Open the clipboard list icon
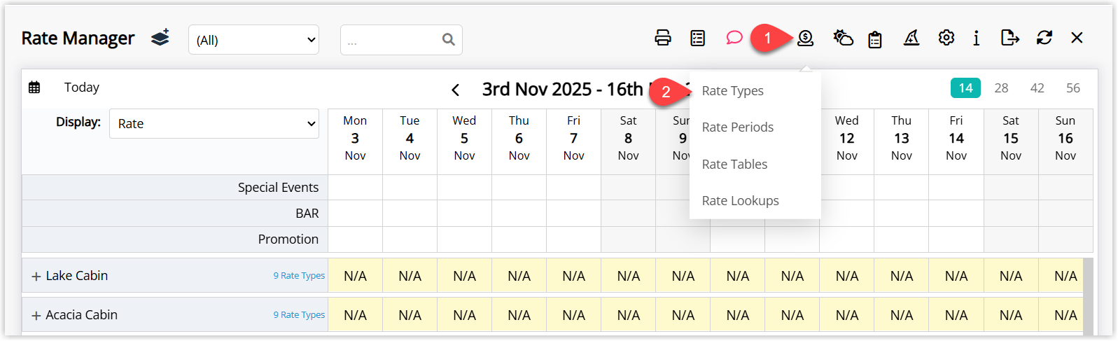 (875, 39)
